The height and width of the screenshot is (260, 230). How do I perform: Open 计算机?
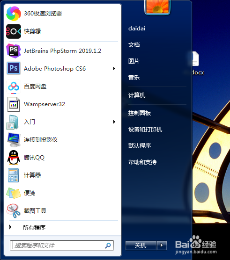point(137,95)
